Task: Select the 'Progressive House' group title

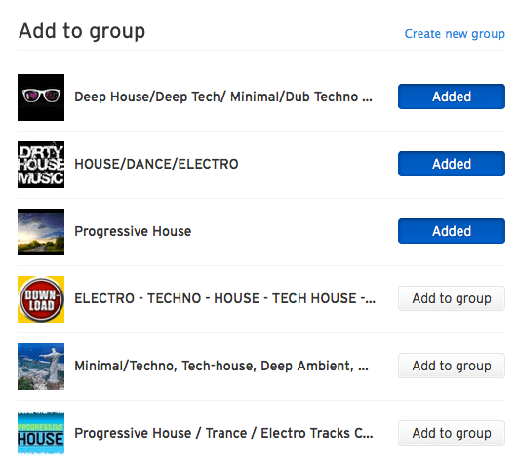Action: tap(133, 231)
